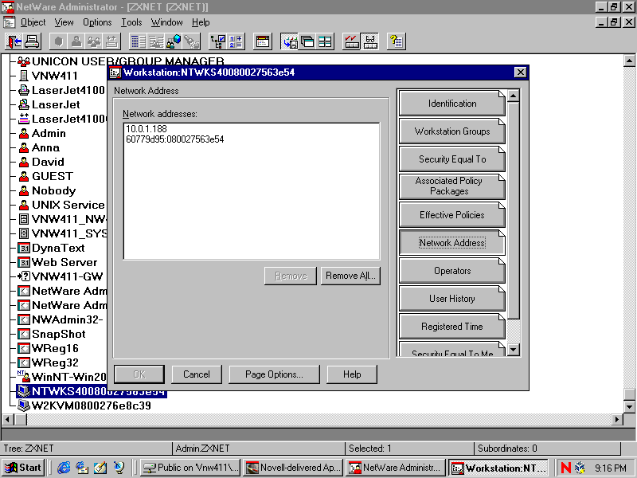Open the View menu
Viewport: 637px width, 478px height.
64,22
